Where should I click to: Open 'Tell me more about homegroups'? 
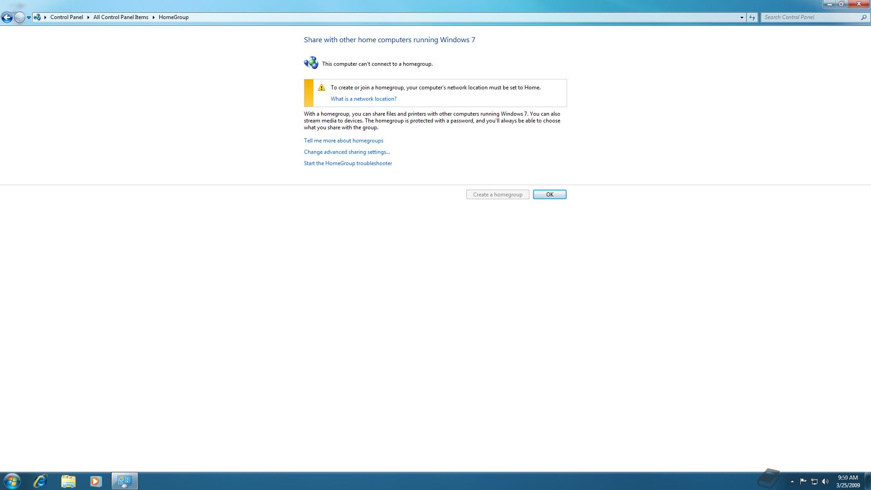pyautogui.click(x=343, y=141)
